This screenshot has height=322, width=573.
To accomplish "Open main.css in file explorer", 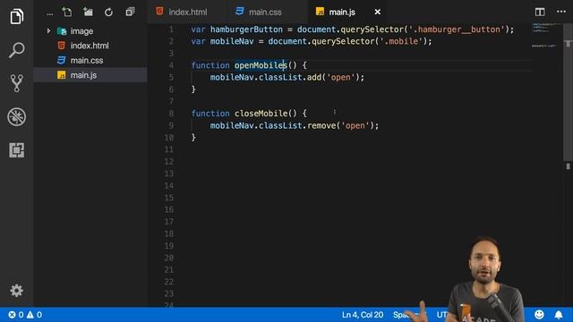I will tap(87, 60).
